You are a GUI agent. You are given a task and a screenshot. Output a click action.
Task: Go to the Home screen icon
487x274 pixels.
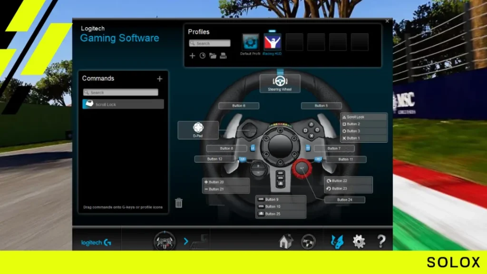tap(286, 242)
